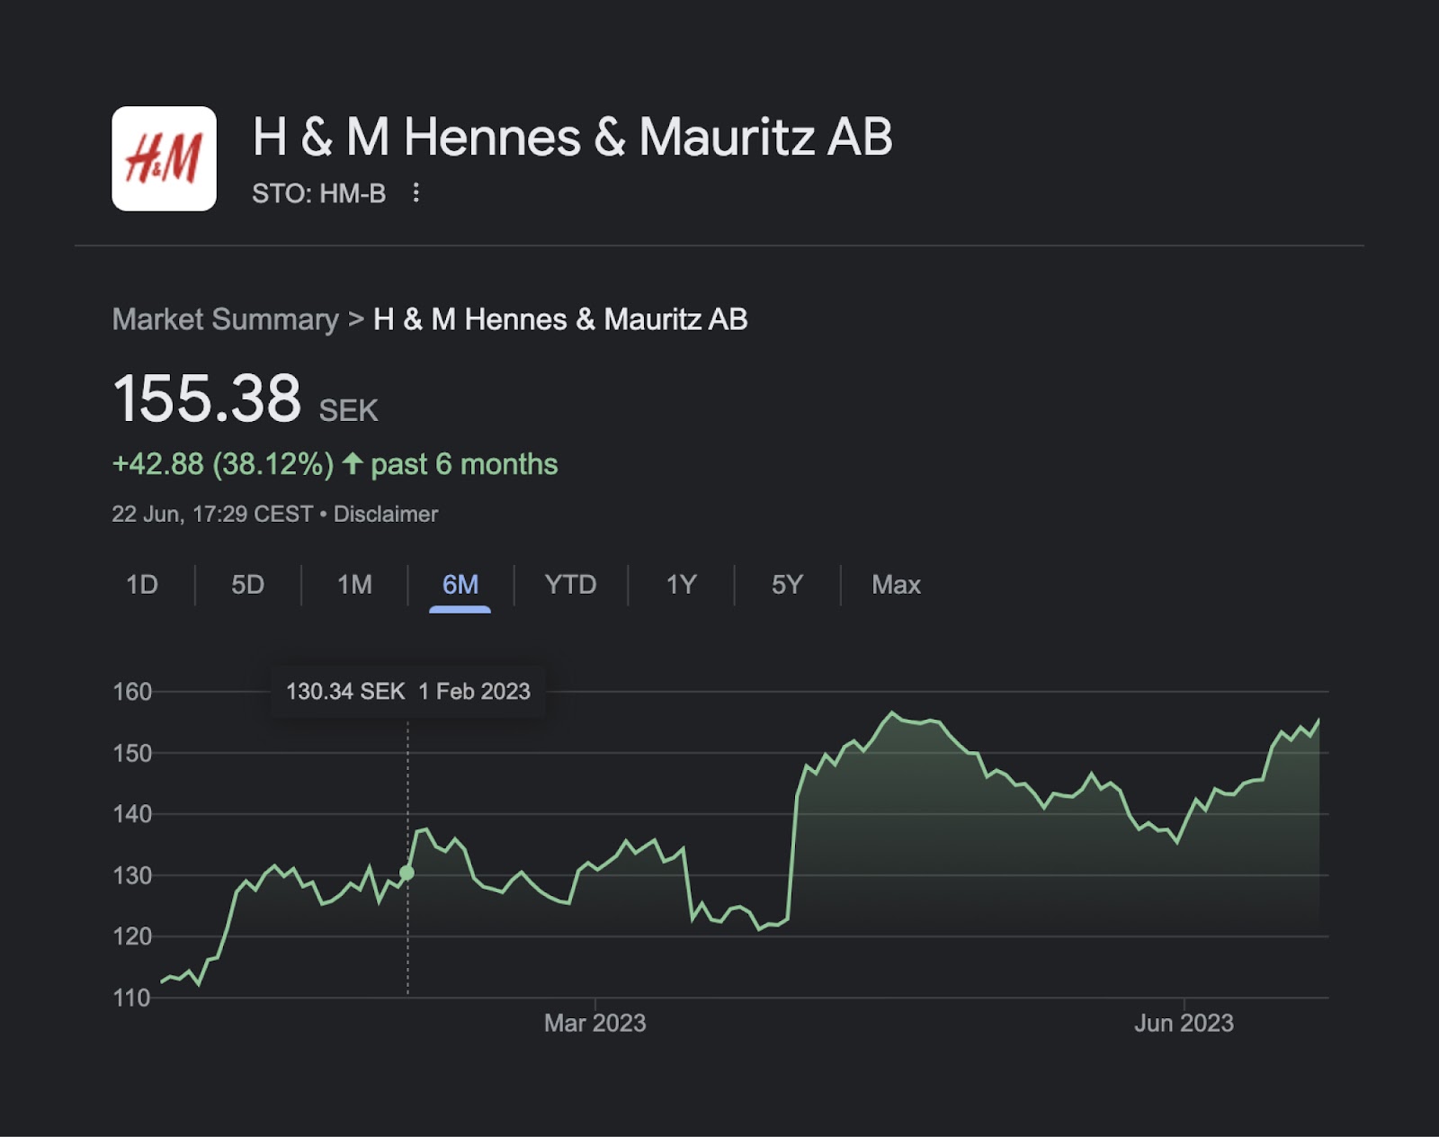The height and width of the screenshot is (1137, 1439).
Task: Click the 155.38 SEK price value
Action: (x=207, y=398)
